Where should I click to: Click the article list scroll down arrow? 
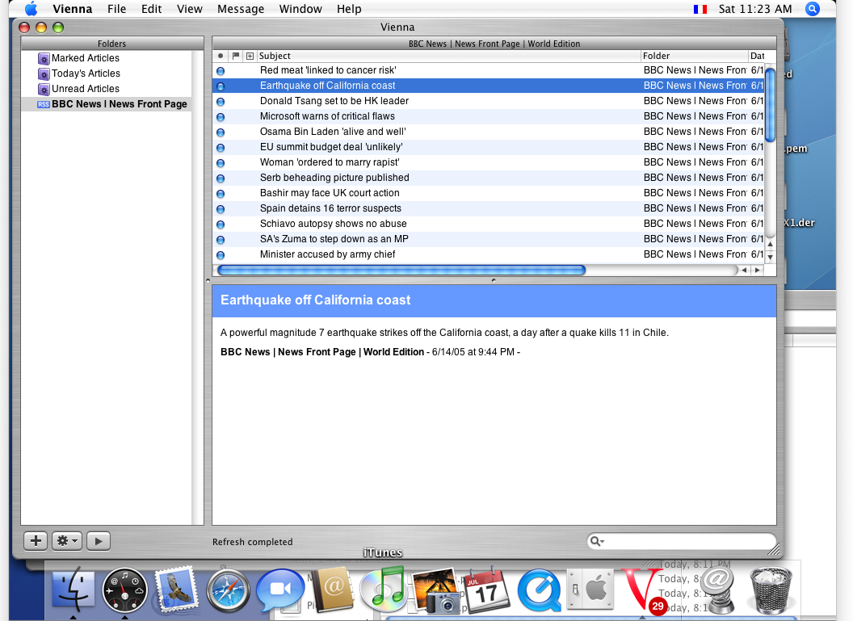[x=770, y=257]
